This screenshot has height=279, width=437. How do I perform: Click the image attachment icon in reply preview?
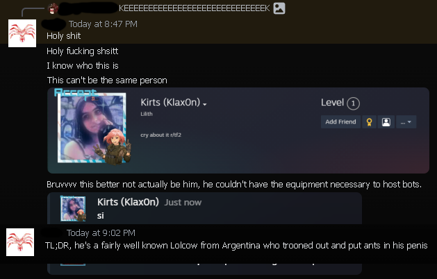(x=279, y=8)
